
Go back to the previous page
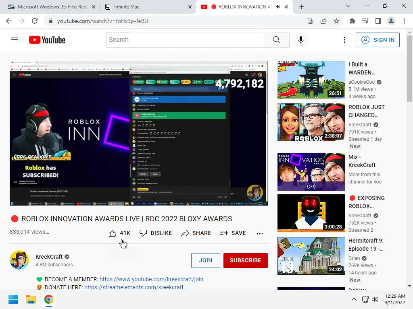point(9,21)
